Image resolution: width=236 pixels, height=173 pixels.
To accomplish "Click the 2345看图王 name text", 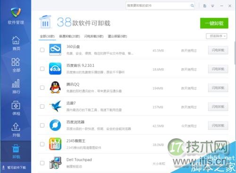I will coord(76,141).
